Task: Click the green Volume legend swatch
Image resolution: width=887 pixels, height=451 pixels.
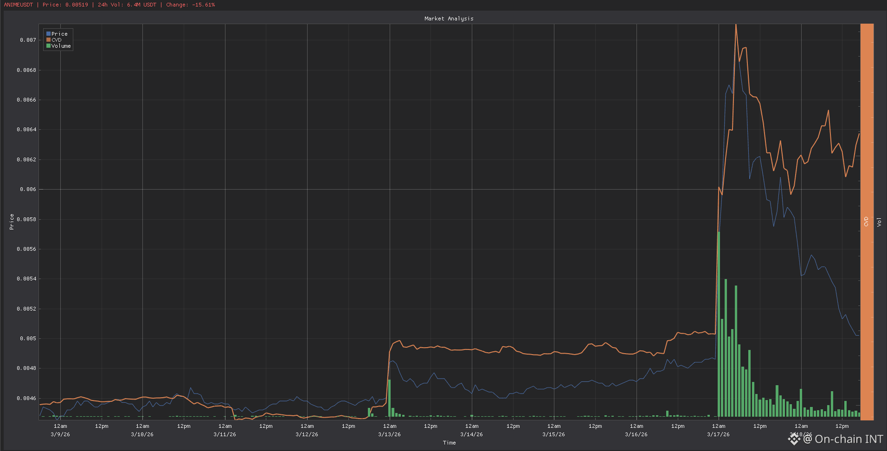Action: pyautogui.click(x=48, y=46)
